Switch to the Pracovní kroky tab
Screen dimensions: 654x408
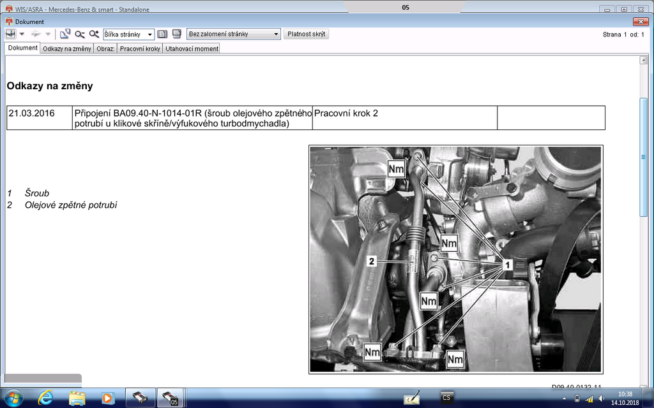(140, 48)
